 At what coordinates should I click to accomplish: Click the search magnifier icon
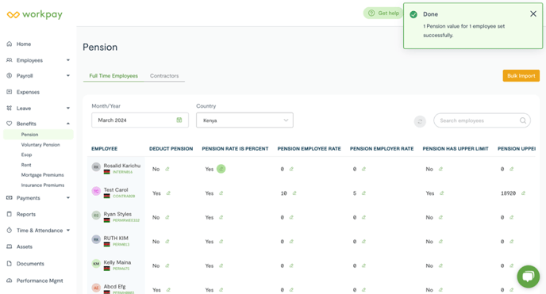tap(523, 120)
